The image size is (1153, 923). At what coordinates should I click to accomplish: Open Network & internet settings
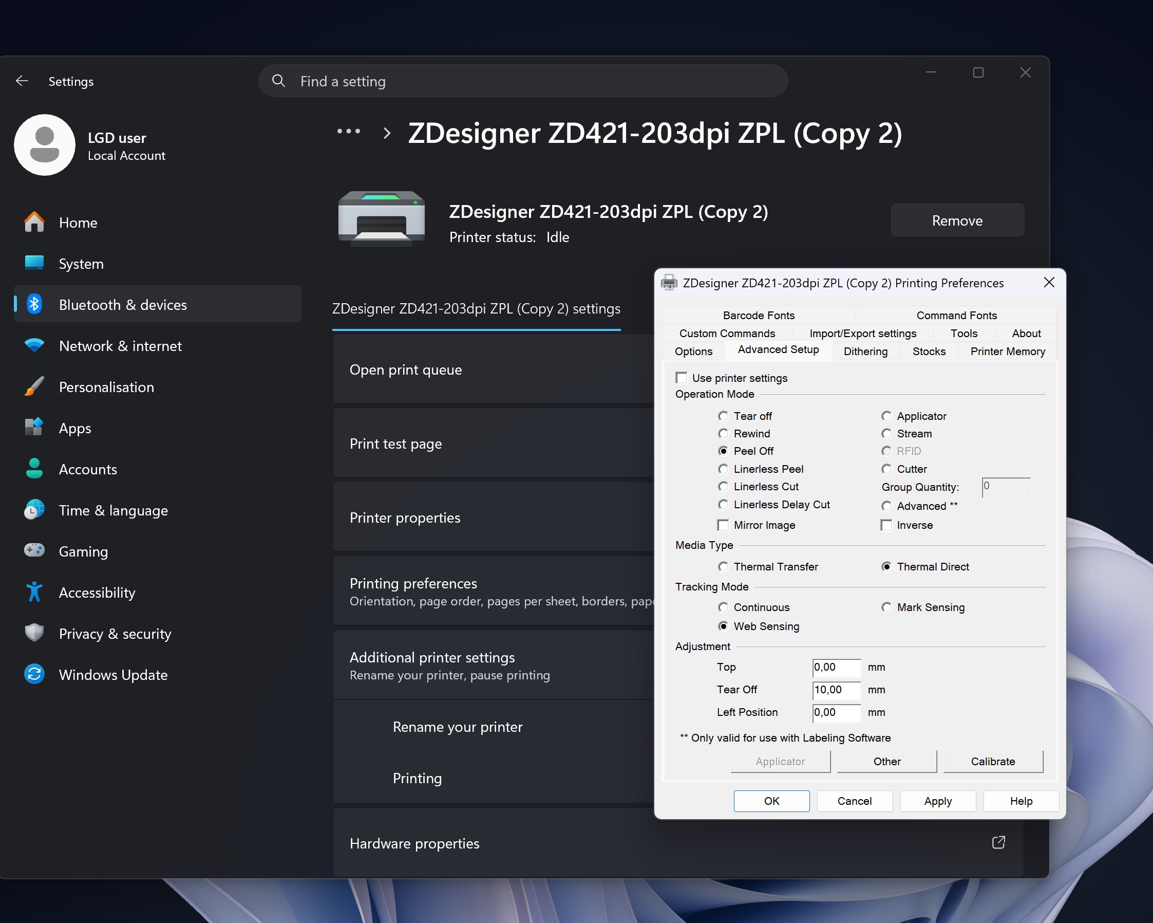pos(120,346)
